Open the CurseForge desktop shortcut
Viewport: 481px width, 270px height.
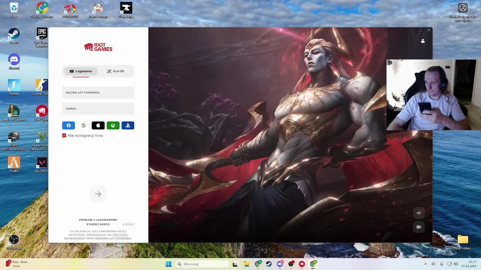(126, 10)
